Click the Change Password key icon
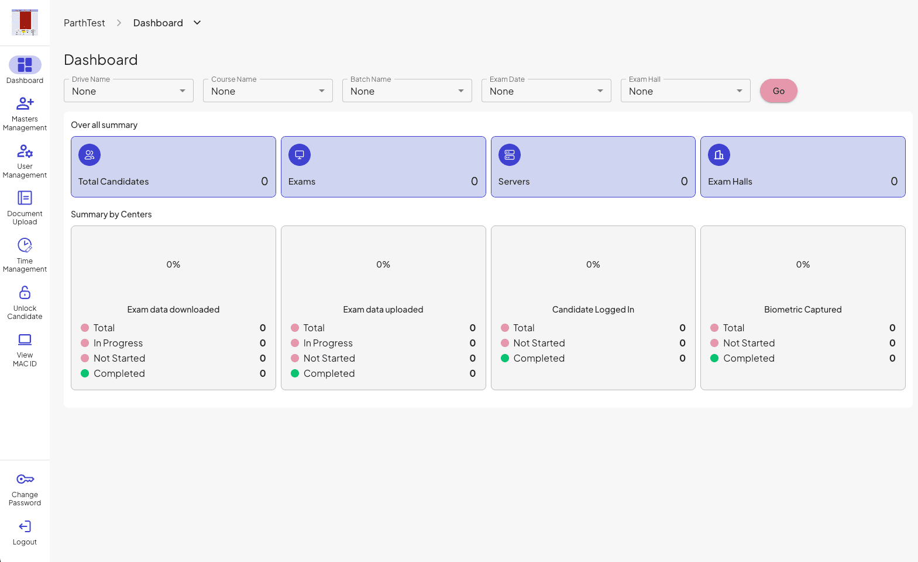 coord(25,480)
